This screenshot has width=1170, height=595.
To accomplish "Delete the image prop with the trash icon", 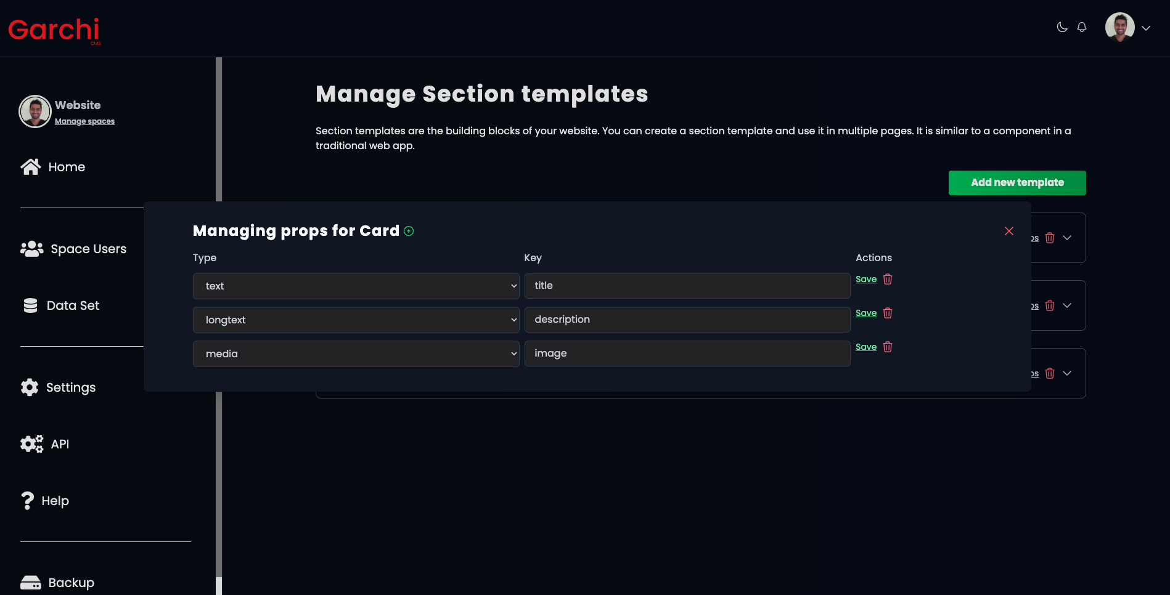I will coord(888,347).
